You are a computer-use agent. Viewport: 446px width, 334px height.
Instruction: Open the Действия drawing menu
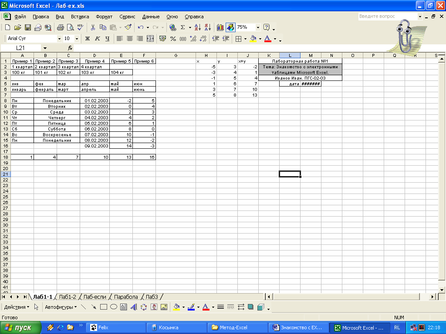[x=17, y=307]
